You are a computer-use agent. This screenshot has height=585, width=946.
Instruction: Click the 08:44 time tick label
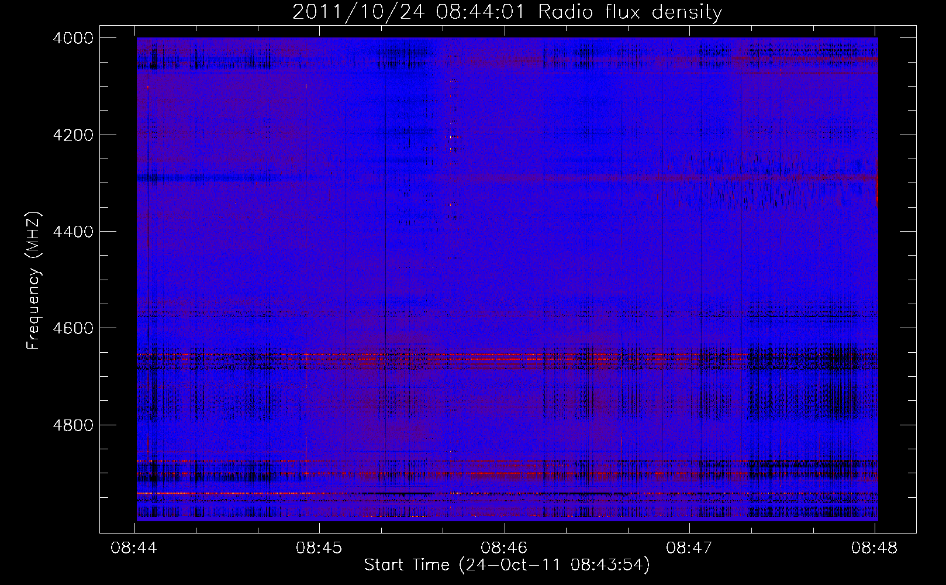point(135,548)
